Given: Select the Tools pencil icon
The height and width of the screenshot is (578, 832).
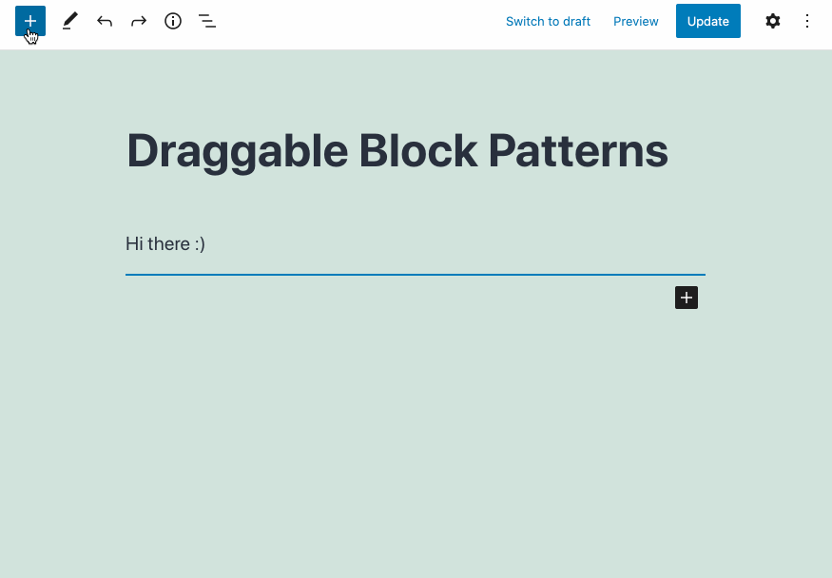Looking at the screenshot, I should click(69, 21).
